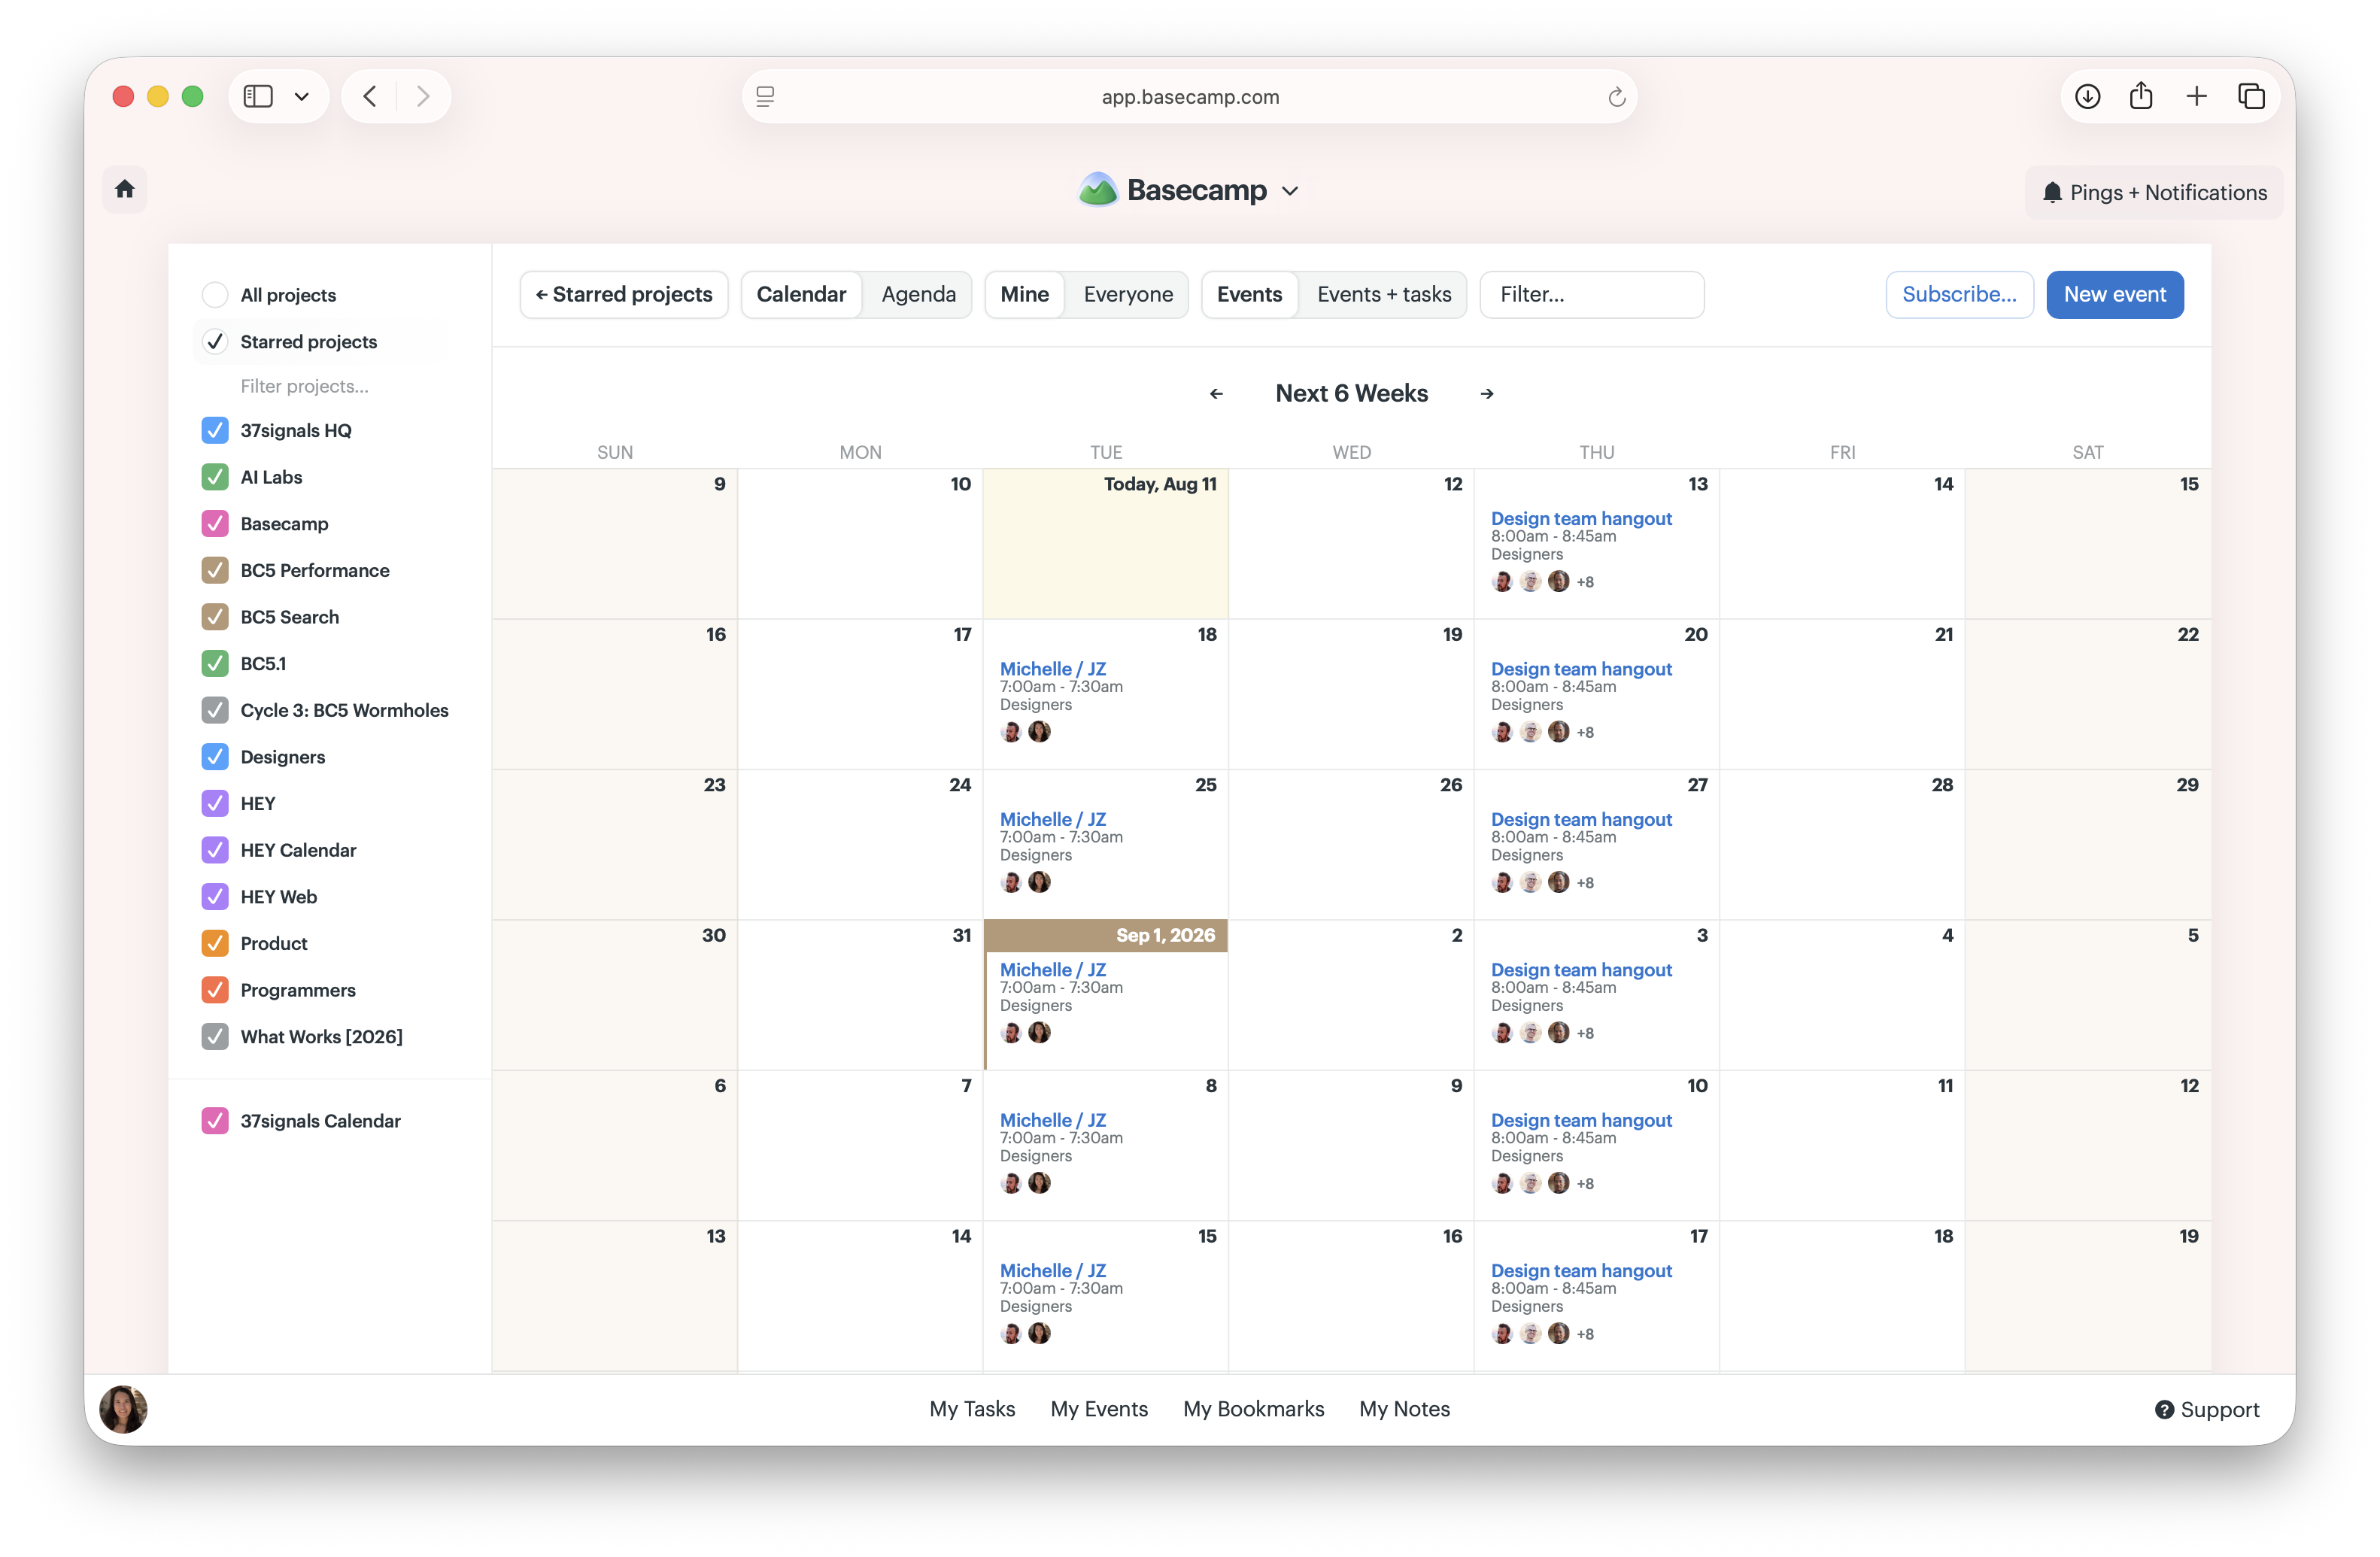Open profile avatar in bottom bar
Screen dimensions: 2380x1557
(x=124, y=1408)
